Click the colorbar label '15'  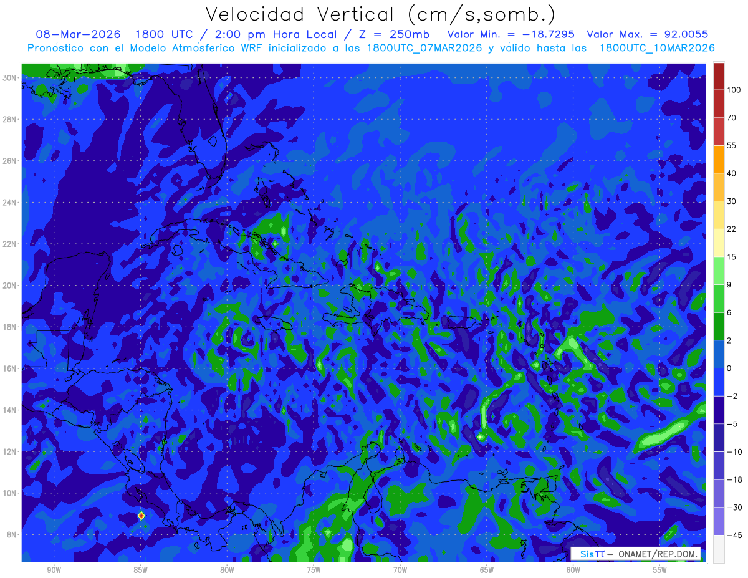coord(732,257)
